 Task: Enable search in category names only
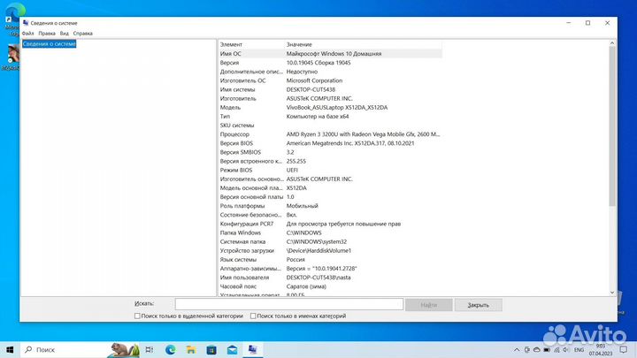click(254, 316)
